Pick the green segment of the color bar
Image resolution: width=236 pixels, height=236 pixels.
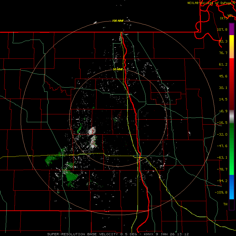(x=232, y=149)
